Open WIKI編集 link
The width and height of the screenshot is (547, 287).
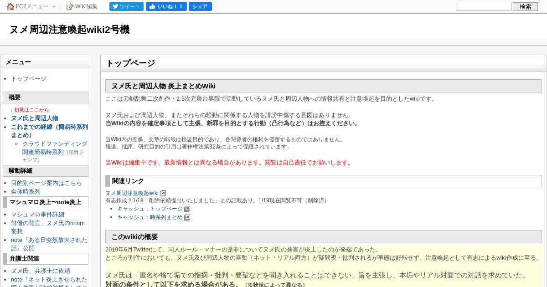coord(86,6)
